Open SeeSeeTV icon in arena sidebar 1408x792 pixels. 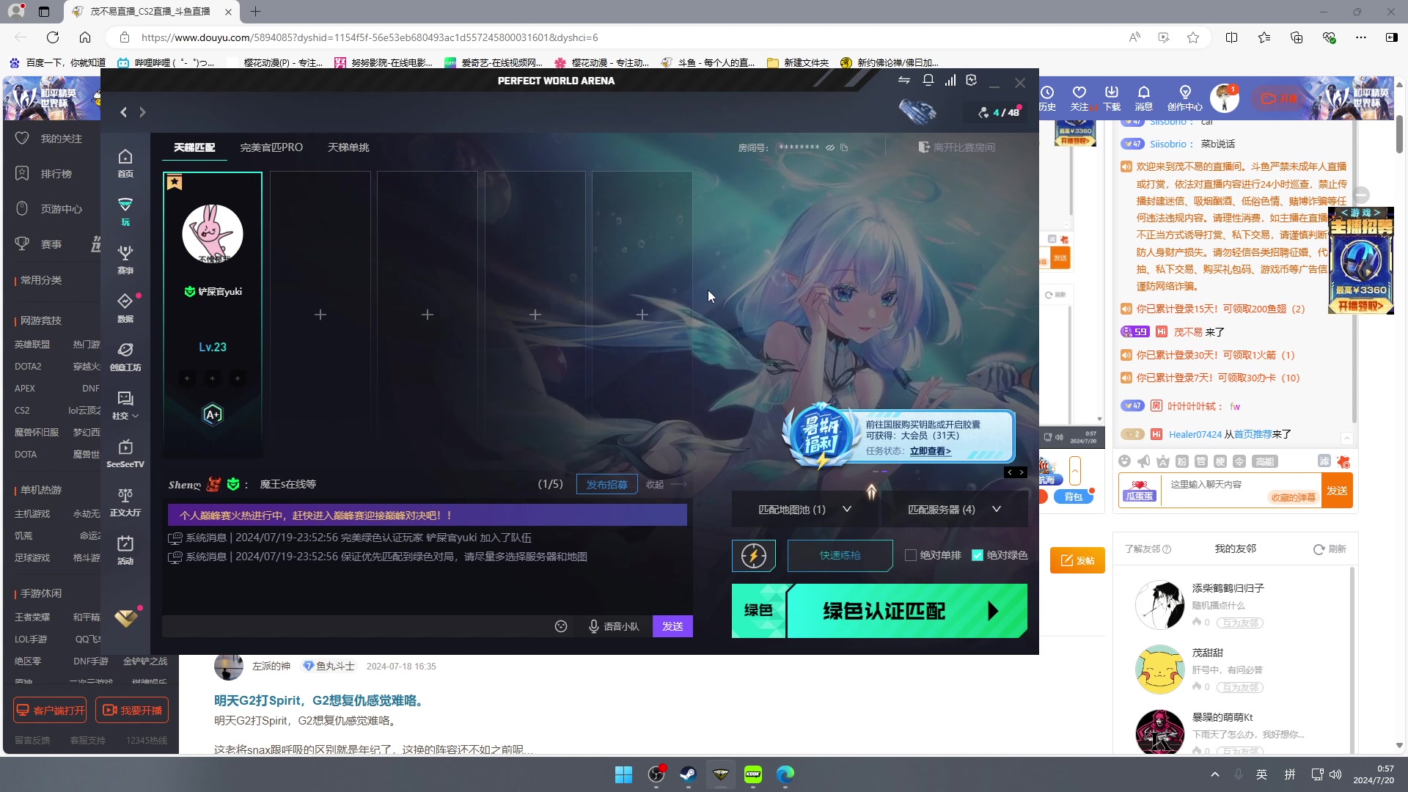[125, 453]
